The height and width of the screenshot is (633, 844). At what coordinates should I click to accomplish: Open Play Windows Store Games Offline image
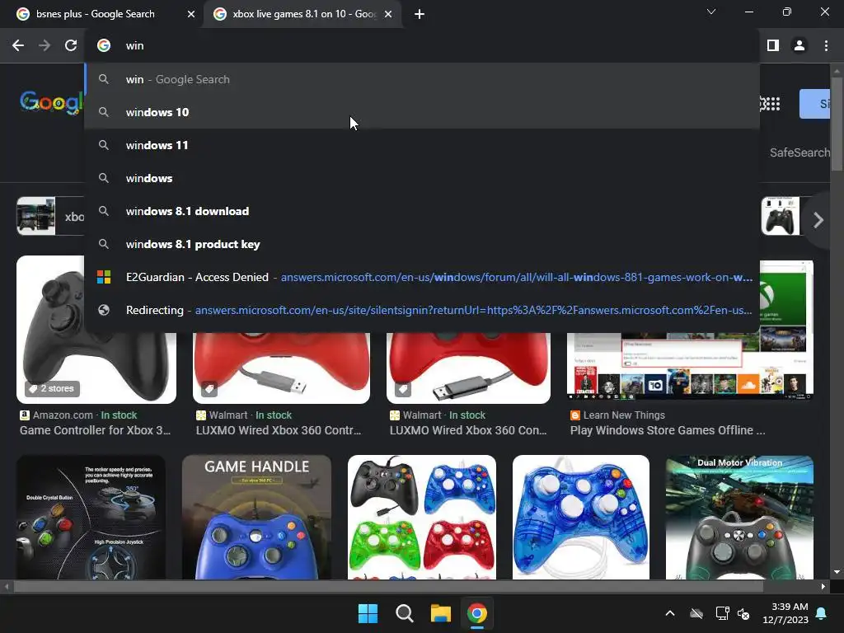click(x=690, y=365)
